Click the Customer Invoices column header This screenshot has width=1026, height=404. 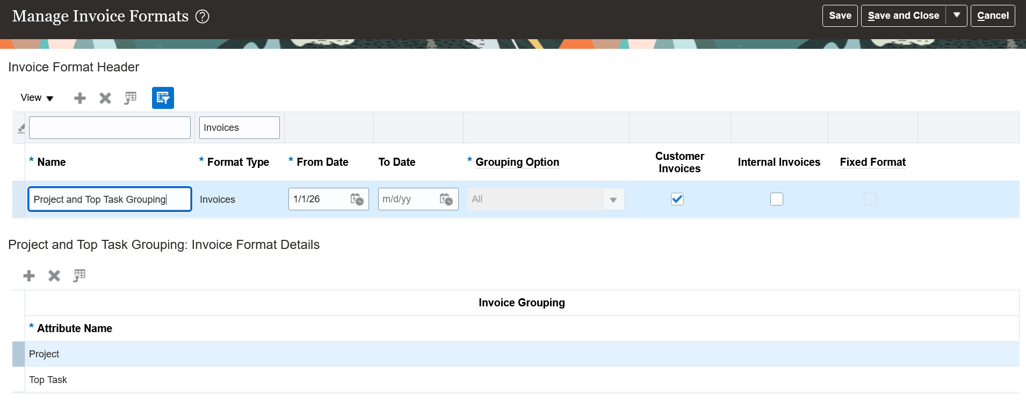[x=680, y=162]
